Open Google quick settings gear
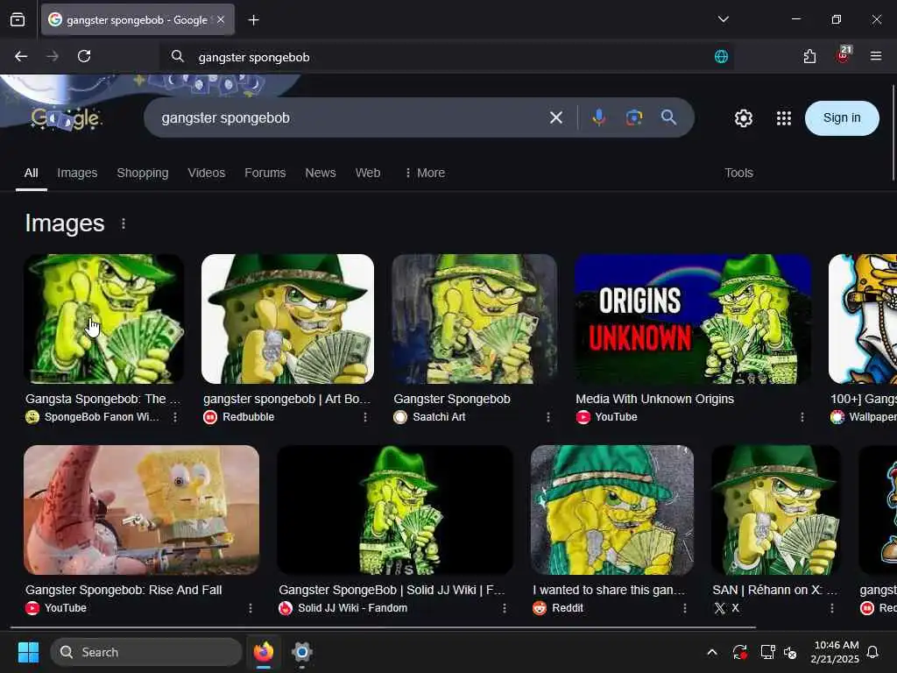Screen dimensions: 897x673 click(x=743, y=118)
